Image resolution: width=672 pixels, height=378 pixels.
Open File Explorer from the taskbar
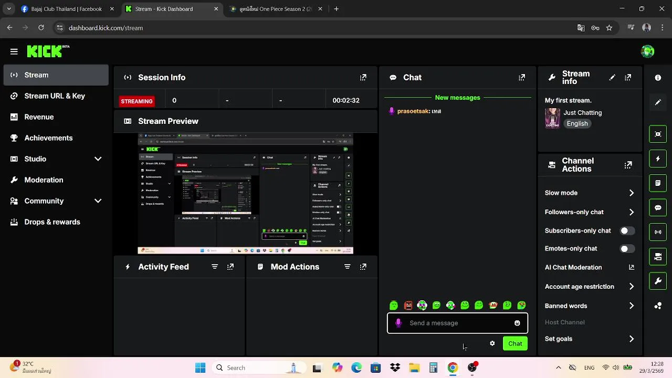coord(414,367)
